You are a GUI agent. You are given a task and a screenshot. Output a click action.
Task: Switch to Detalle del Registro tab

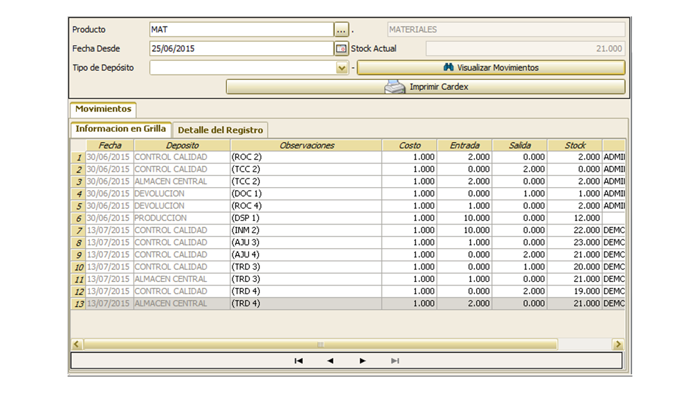pyautogui.click(x=220, y=130)
